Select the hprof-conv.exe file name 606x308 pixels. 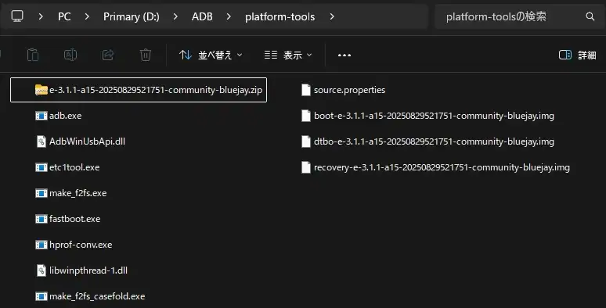81,245
